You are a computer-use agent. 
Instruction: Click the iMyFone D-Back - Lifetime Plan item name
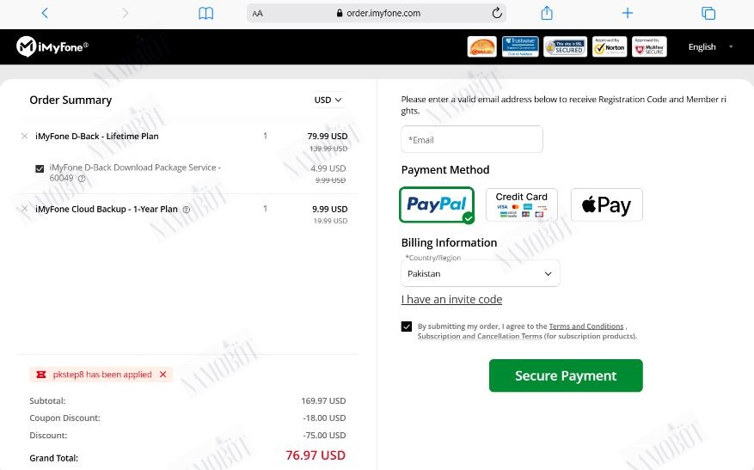[x=96, y=136]
